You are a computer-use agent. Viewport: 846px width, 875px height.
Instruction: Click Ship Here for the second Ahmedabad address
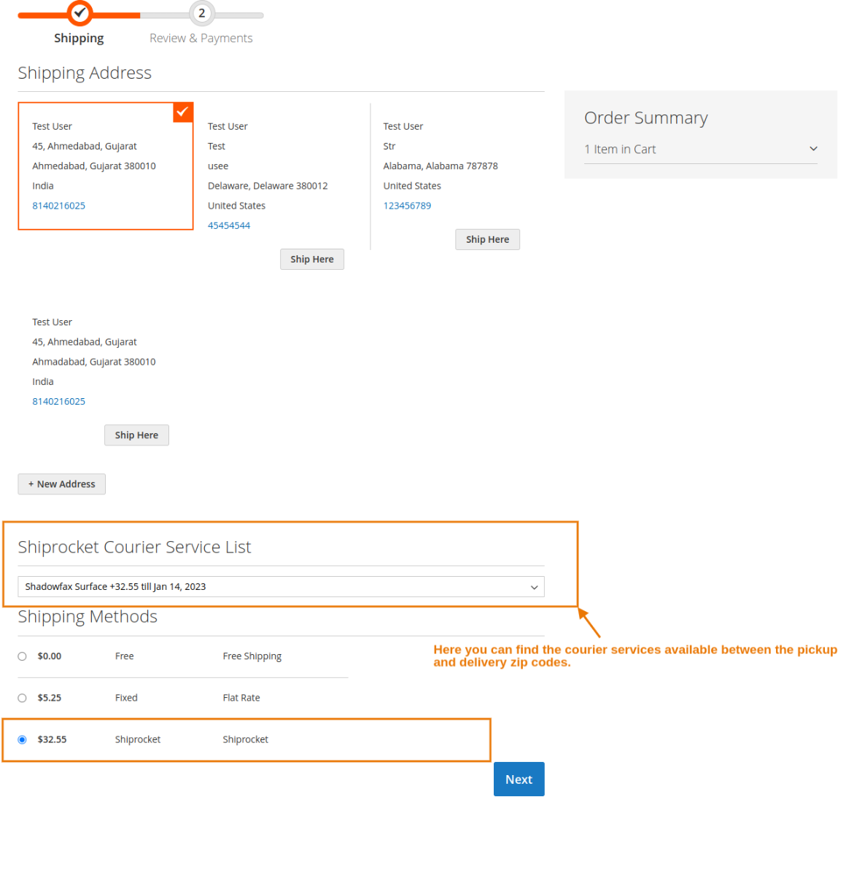pos(136,435)
